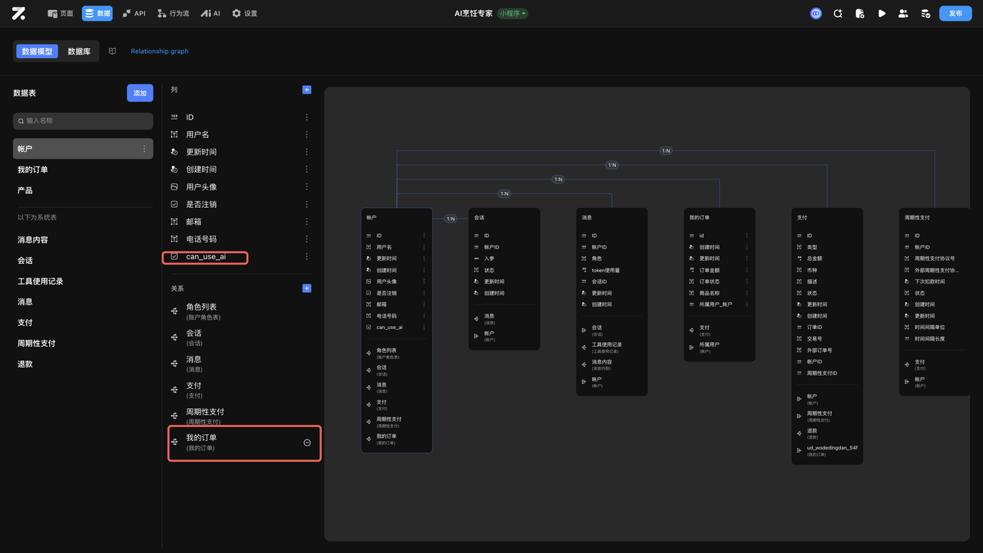Click the sparkle refresh icon in top toolbar
983x553 pixels.
[x=838, y=13]
